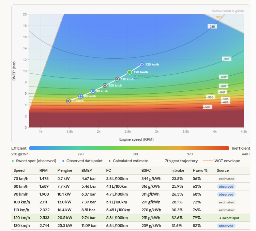
Task: Click the 240 contour label on chart
Action: (x=212, y=26)
